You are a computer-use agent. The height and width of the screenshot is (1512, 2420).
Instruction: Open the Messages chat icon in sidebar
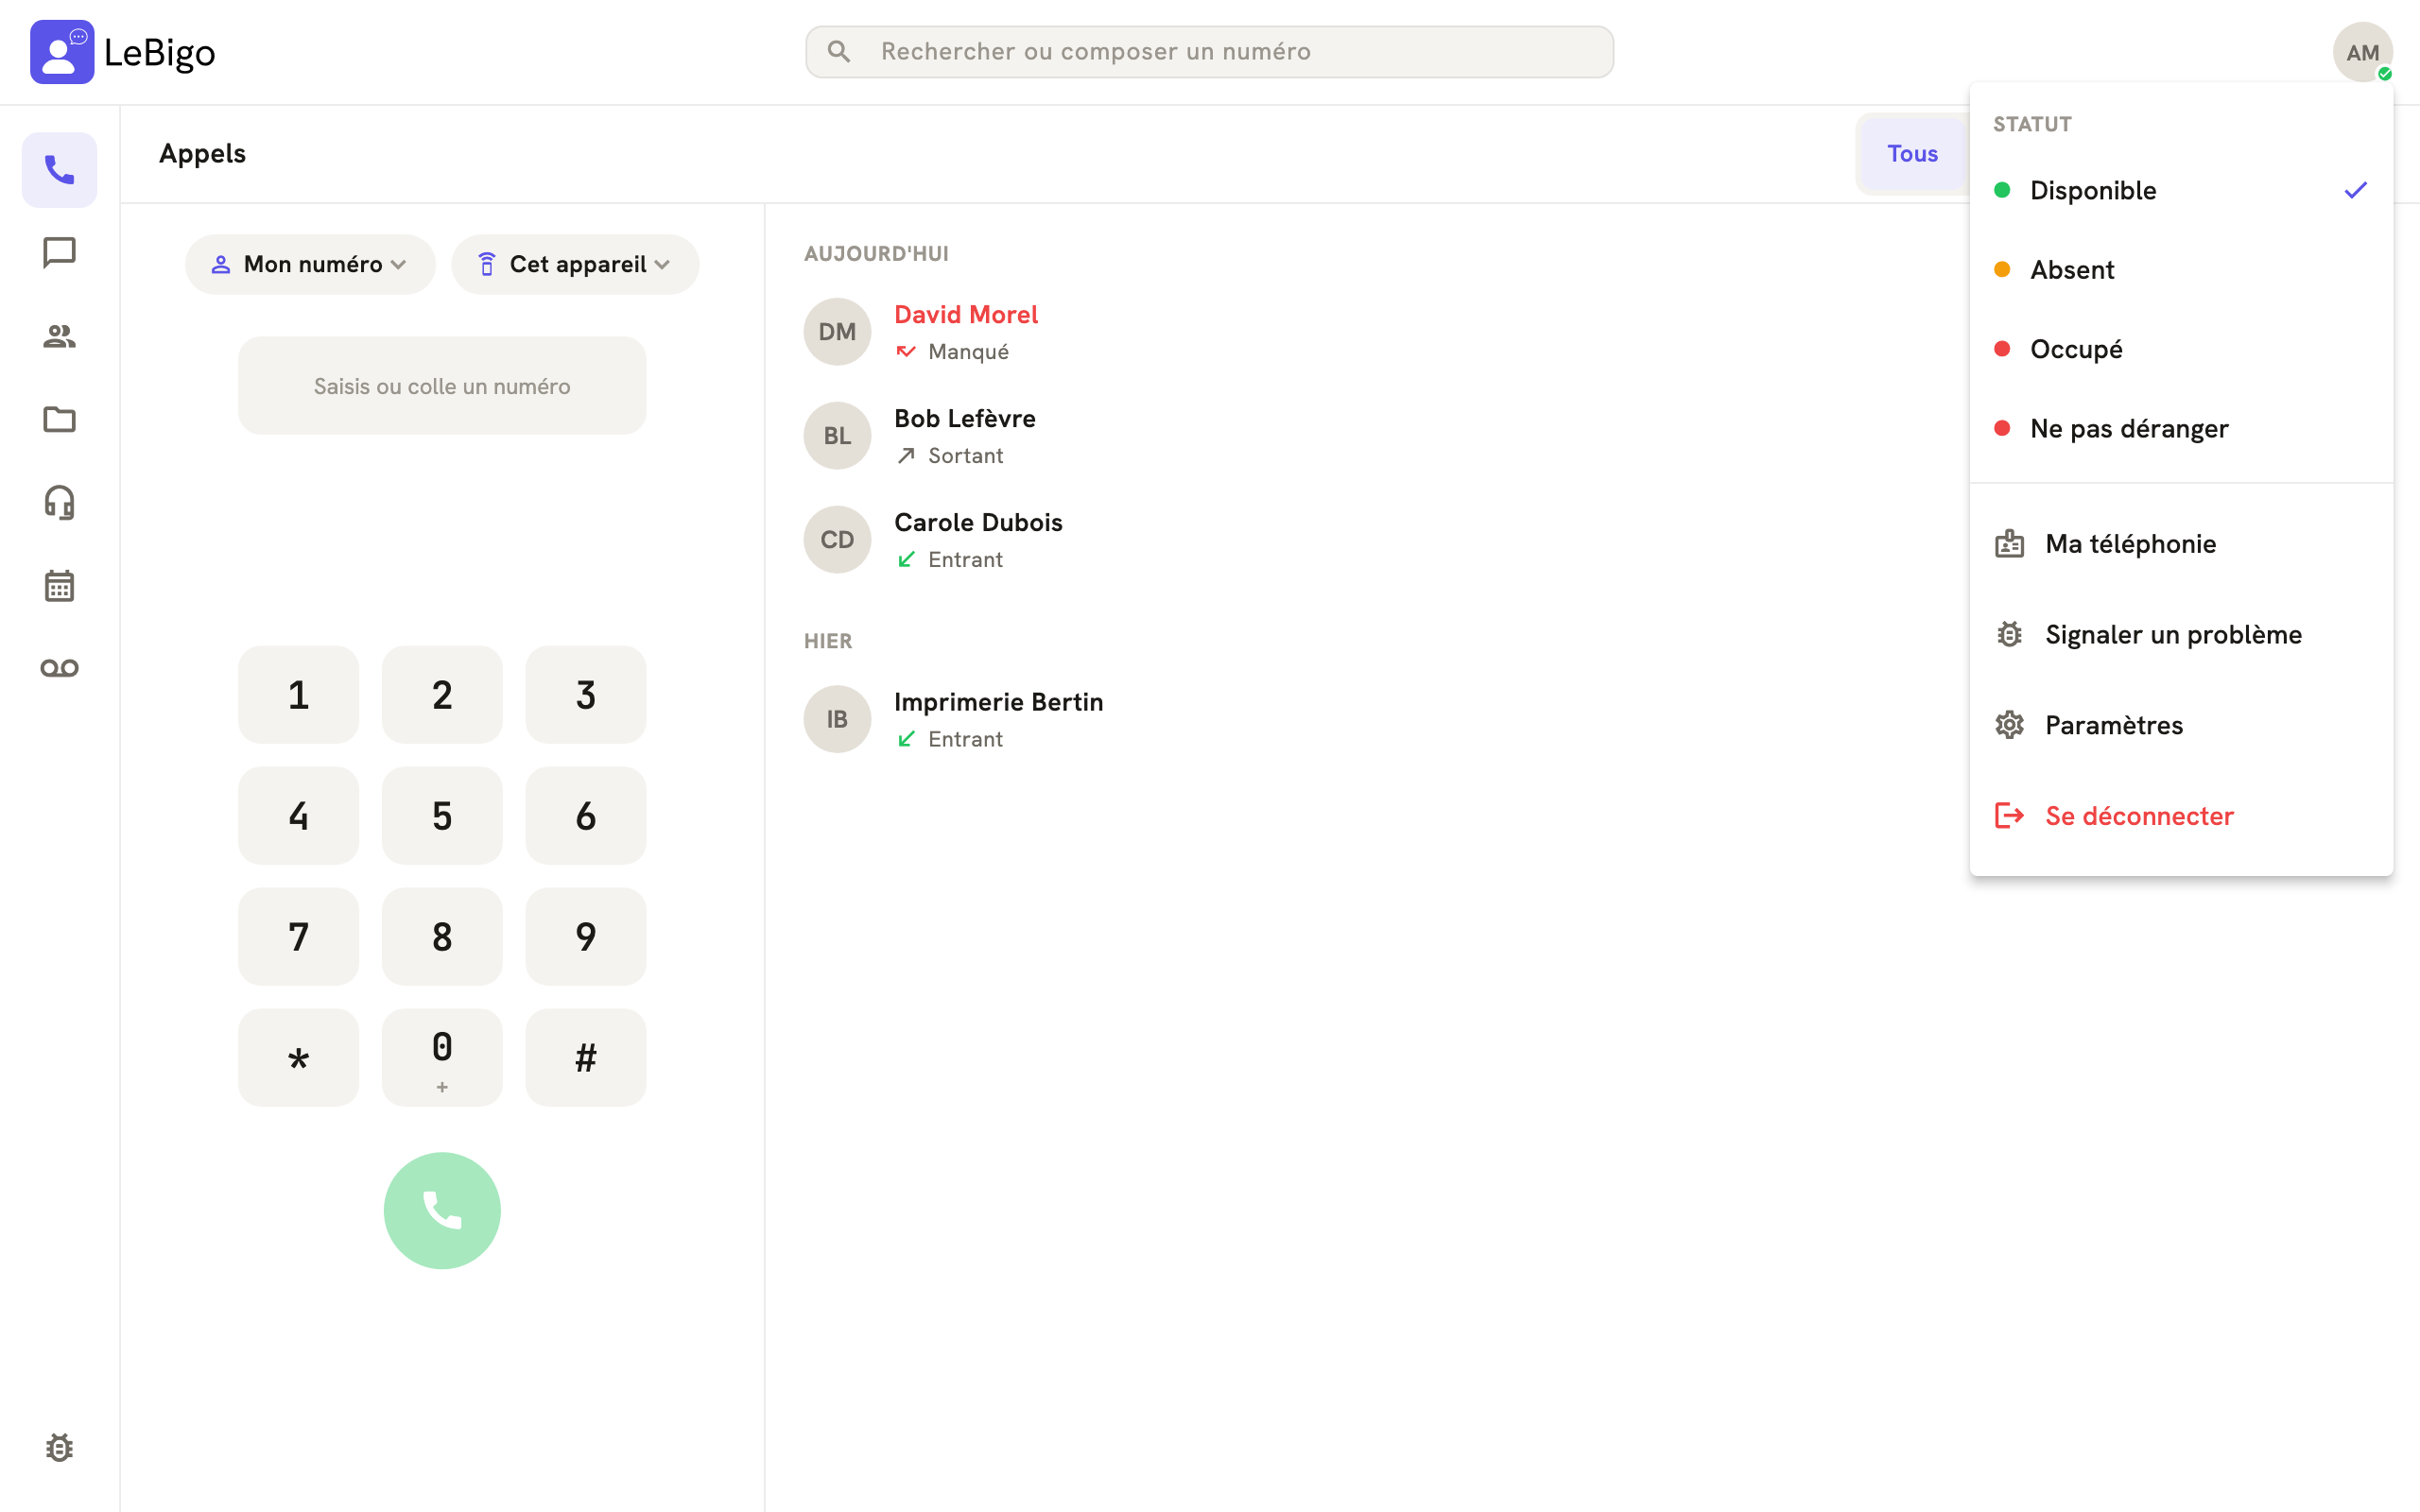tap(59, 253)
